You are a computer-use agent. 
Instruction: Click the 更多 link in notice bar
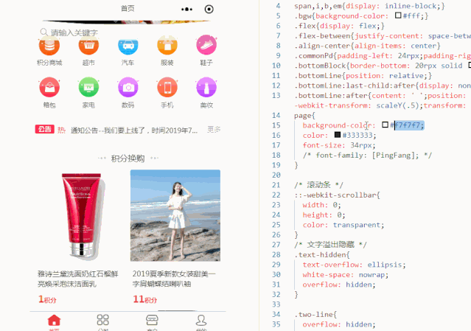tap(214, 130)
